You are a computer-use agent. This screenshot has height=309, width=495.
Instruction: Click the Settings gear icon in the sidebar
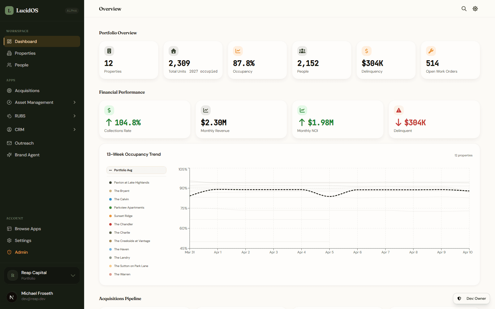9,240
